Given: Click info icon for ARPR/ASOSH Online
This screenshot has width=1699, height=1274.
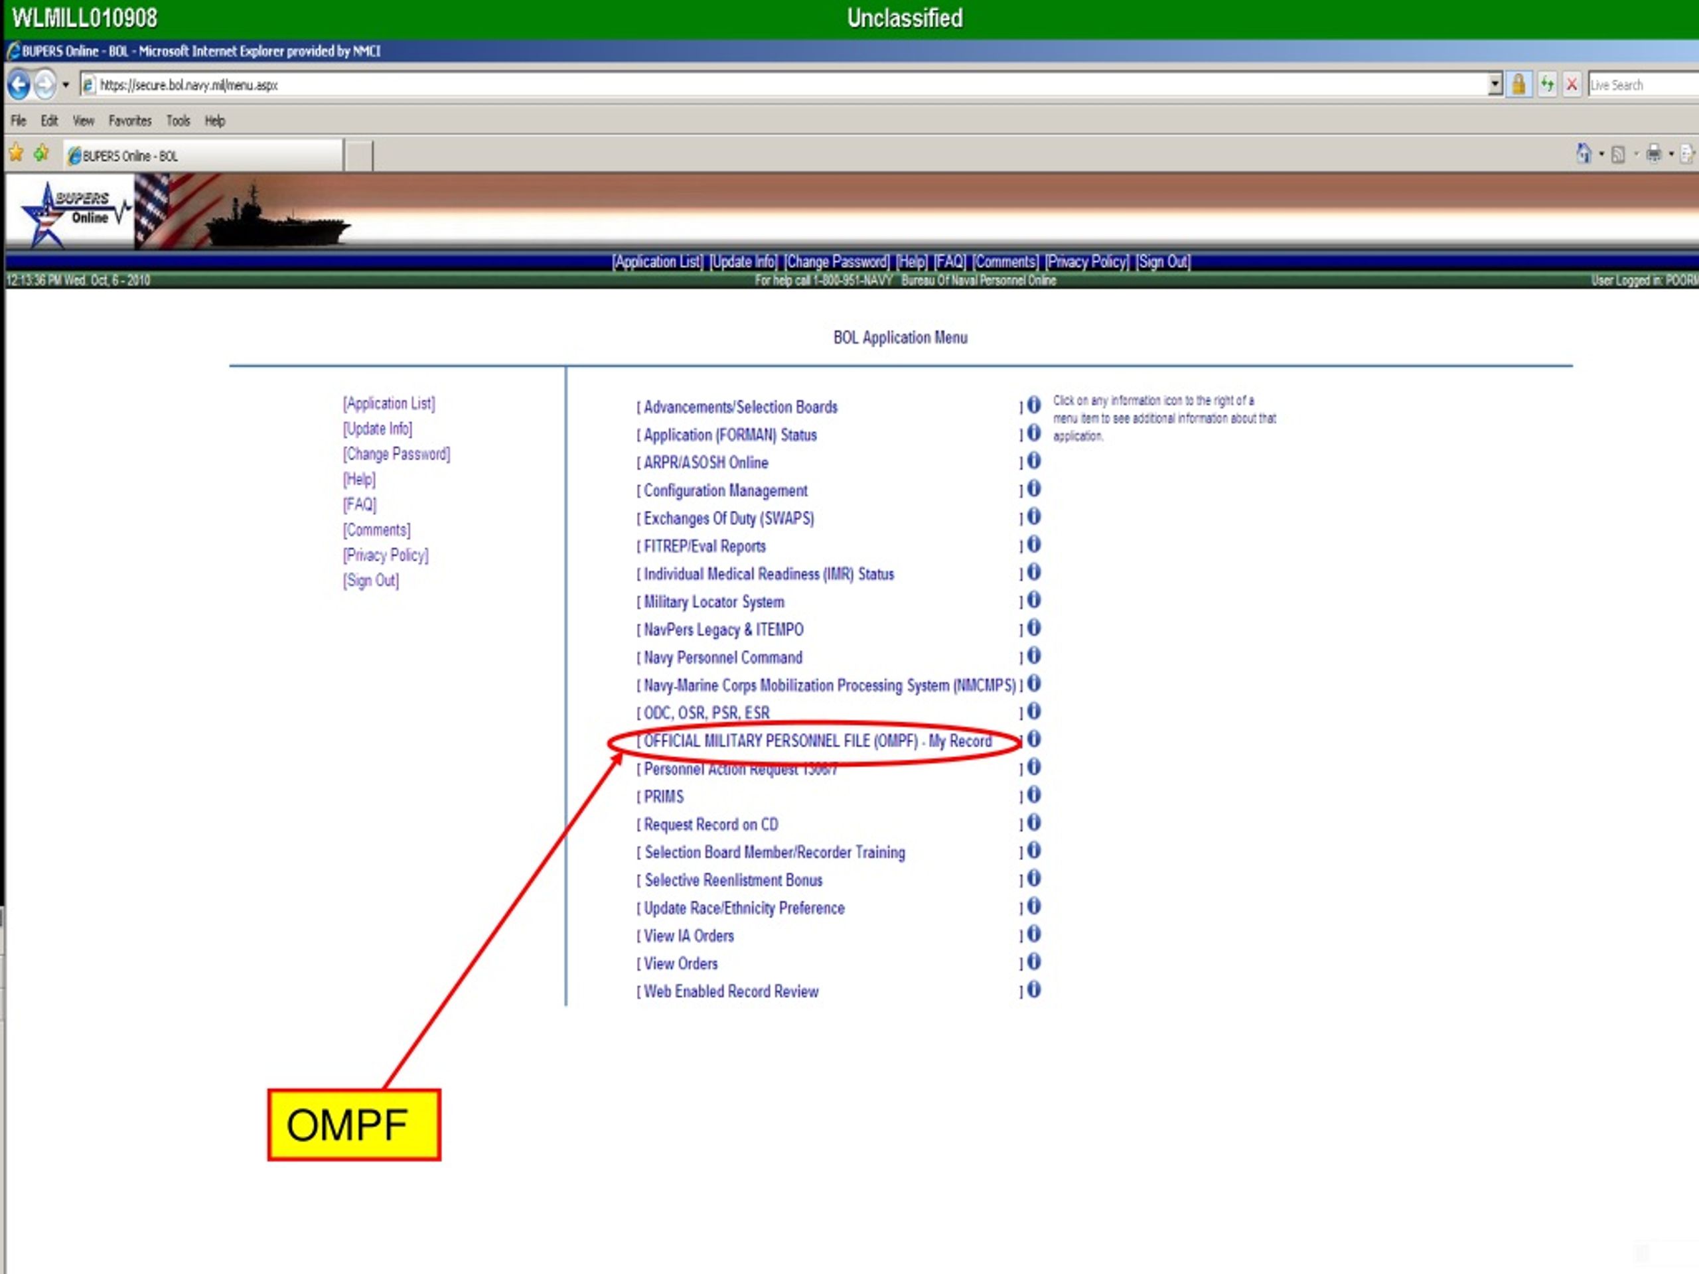Looking at the screenshot, I should tap(1034, 460).
